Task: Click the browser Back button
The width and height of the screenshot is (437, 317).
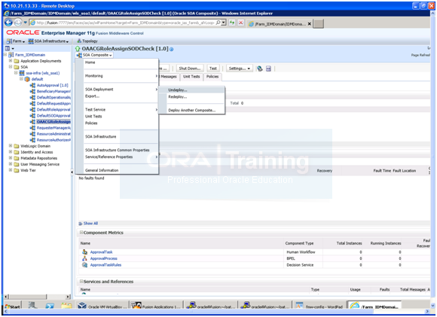Action: point(8,23)
